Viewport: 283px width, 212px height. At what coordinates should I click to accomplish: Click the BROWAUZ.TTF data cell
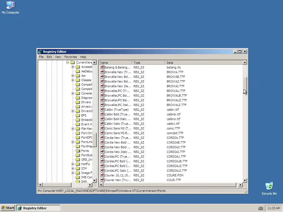tap(177, 100)
